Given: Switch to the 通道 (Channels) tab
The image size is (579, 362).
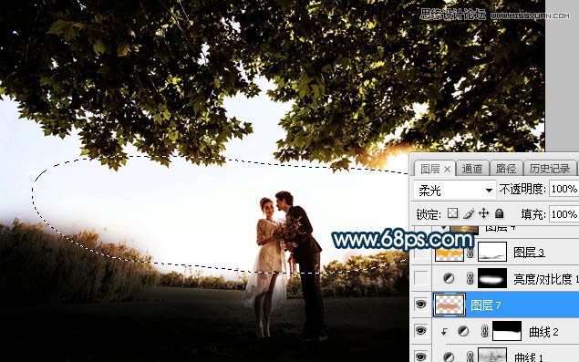Looking at the screenshot, I should coord(472,169).
